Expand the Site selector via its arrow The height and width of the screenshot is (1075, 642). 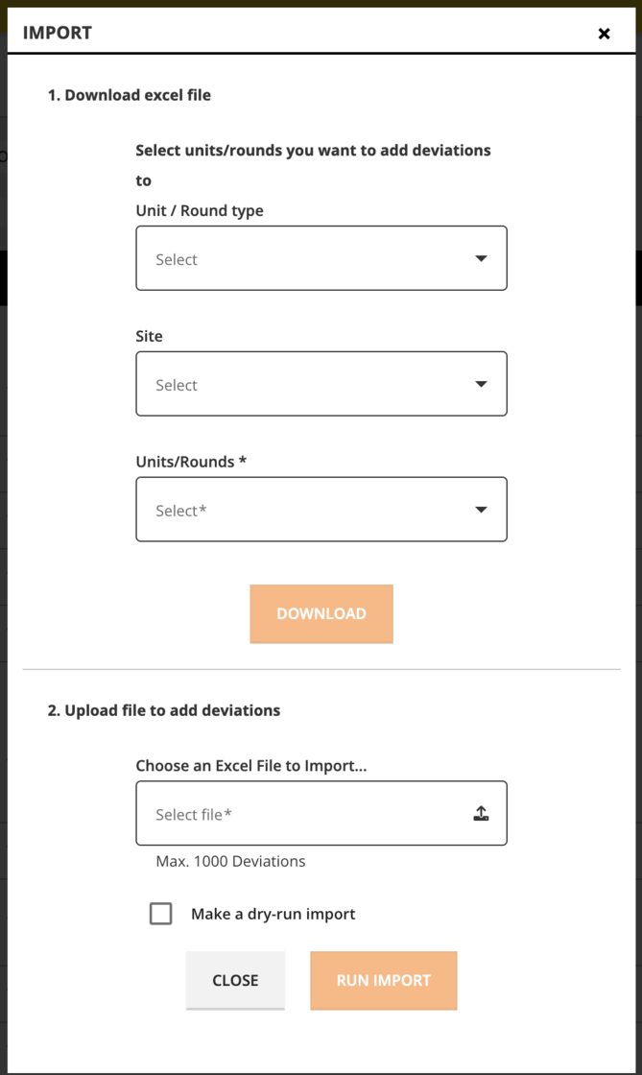480,384
